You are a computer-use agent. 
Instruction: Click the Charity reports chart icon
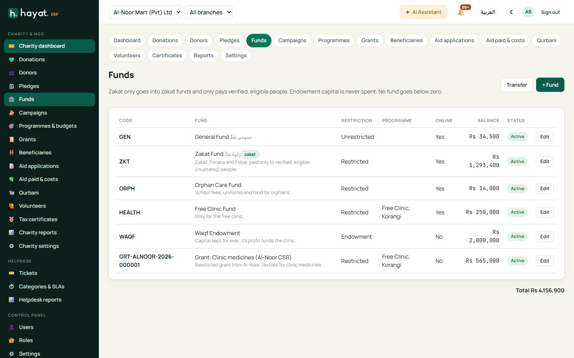12,233
